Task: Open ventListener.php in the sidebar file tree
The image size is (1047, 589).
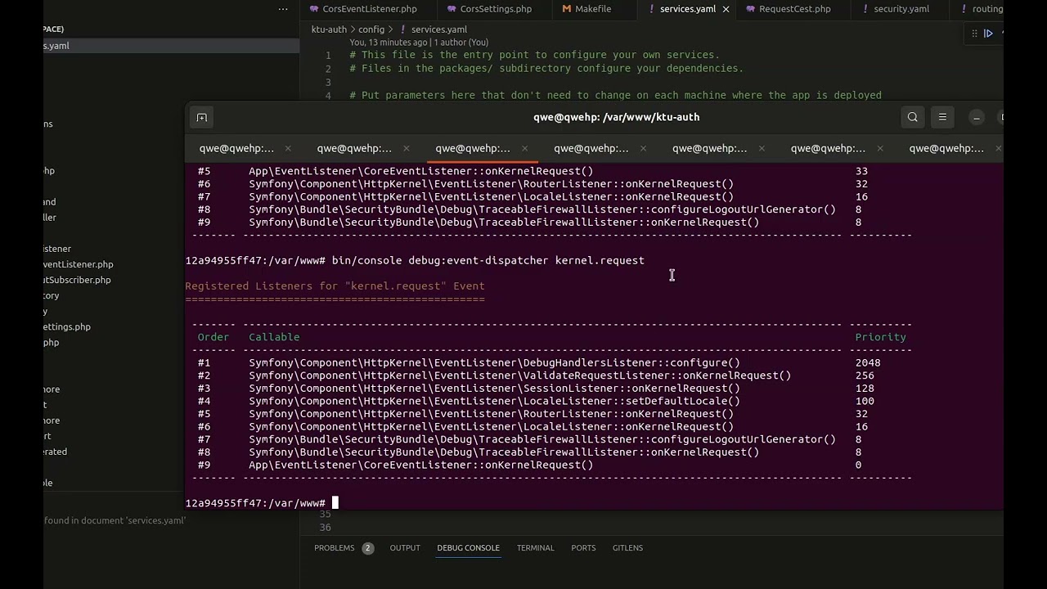Action: (x=79, y=264)
